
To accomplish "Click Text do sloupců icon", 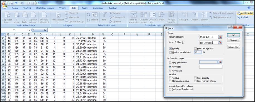I will (x=134, y=17).
